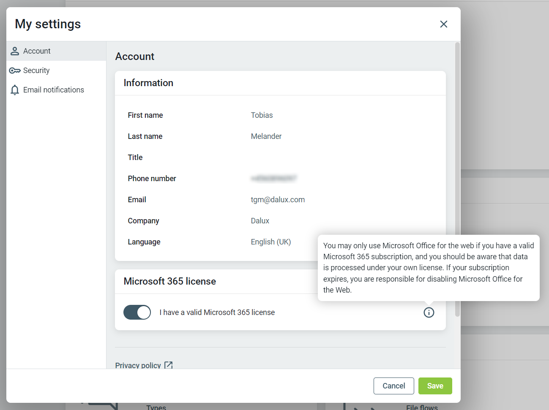Switch to the Security tab
Screen dimensions: 549x410
tap(36, 71)
